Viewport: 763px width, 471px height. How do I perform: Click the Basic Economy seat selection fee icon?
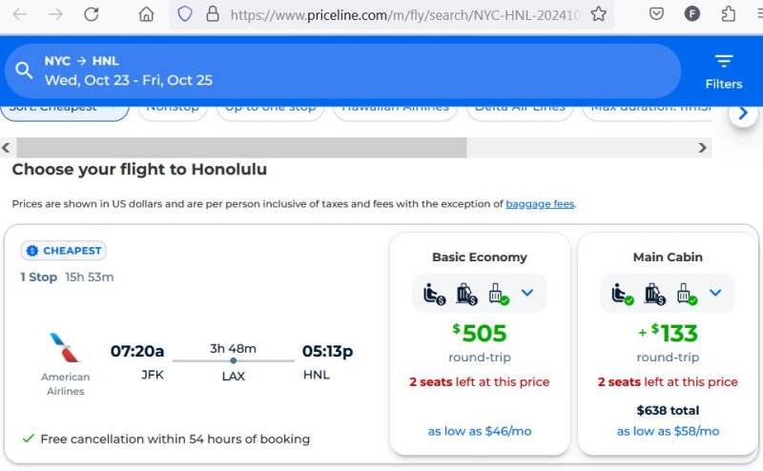coord(434,294)
